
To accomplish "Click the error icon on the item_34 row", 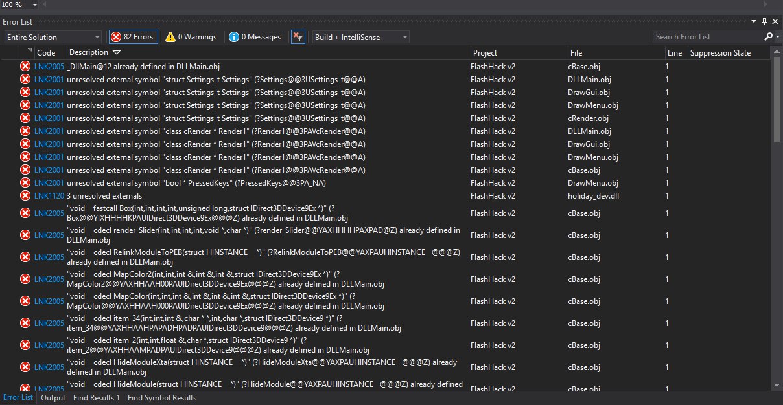I will tap(25, 323).
